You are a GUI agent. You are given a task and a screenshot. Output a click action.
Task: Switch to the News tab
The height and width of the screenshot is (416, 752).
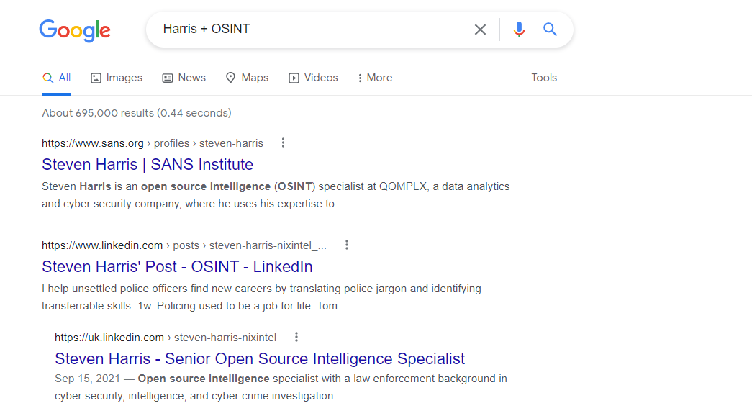click(x=184, y=78)
